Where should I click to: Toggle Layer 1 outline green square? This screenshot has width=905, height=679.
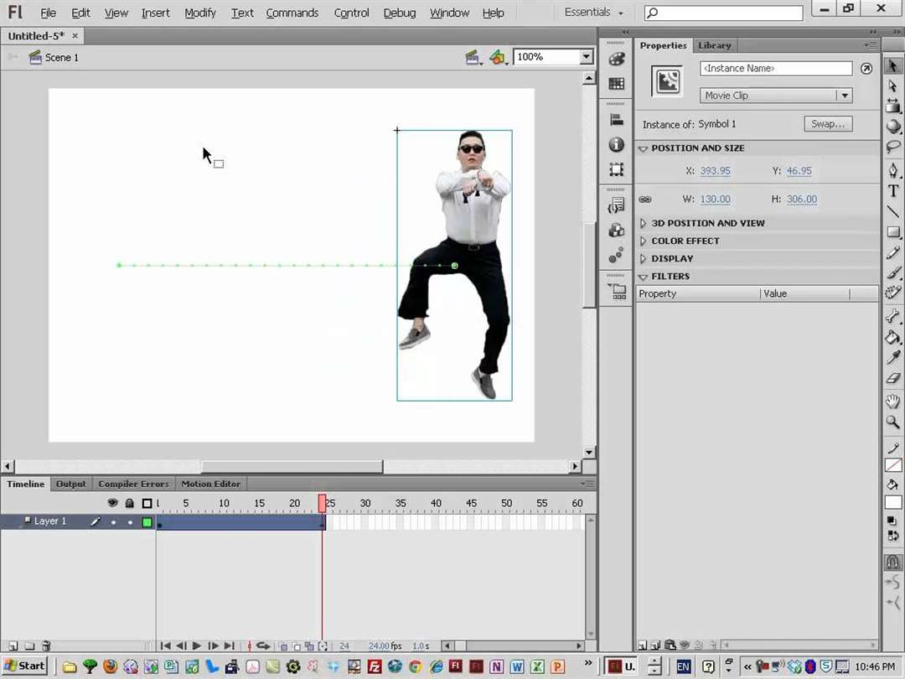[x=147, y=522]
